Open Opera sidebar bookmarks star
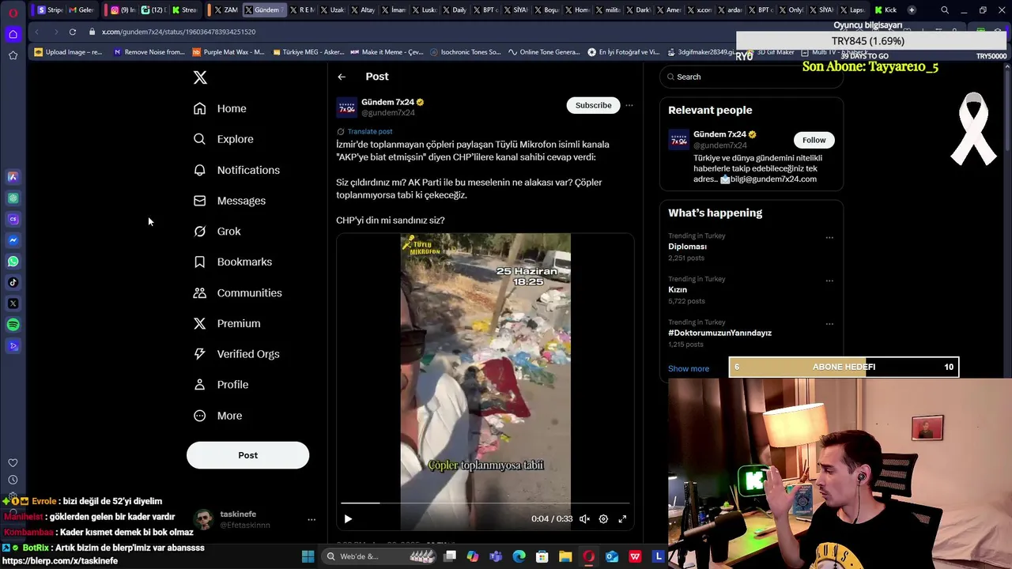Viewport: 1012px width, 569px height. (x=13, y=55)
